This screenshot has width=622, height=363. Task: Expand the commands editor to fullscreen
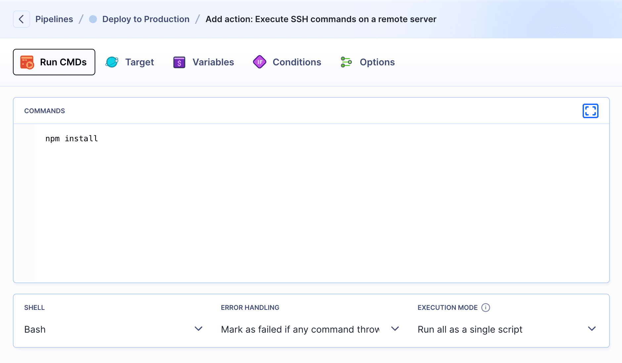pyautogui.click(x=590, y=111)
